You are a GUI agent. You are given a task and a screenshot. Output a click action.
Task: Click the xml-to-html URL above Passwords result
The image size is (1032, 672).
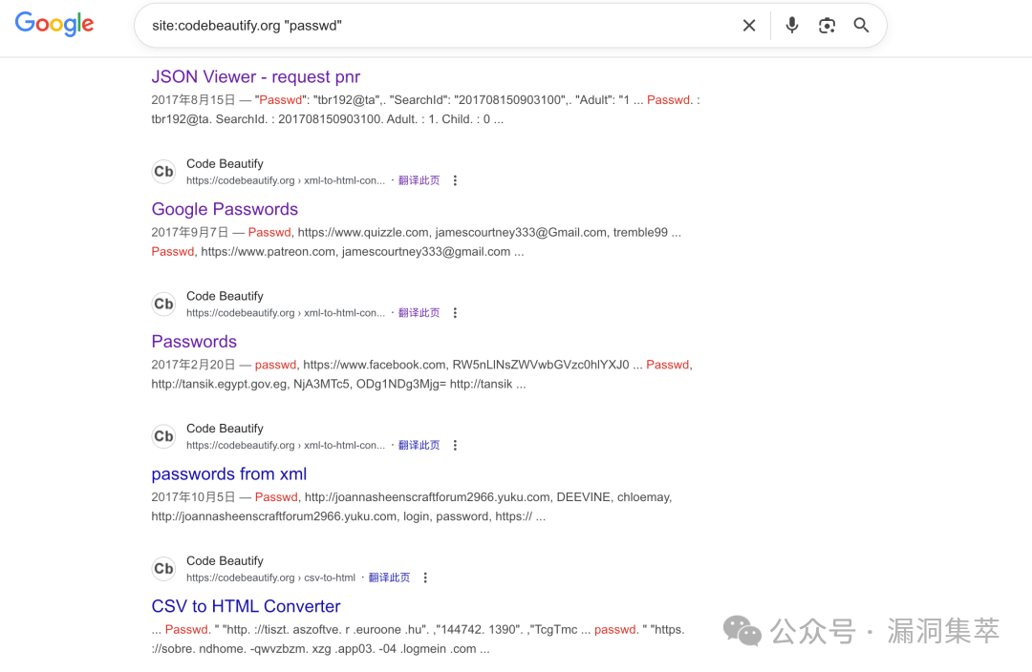[286, 313]
